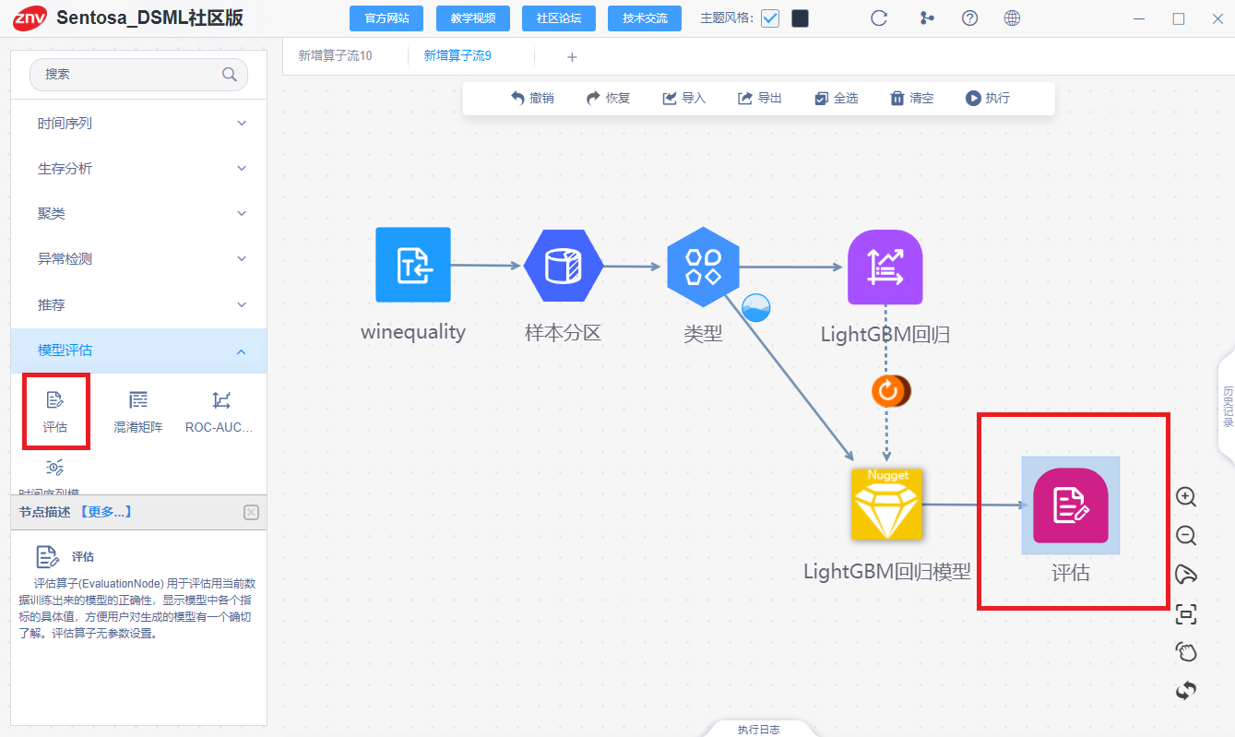
Task: Open the help question mark icon
Action: point(969,18)
